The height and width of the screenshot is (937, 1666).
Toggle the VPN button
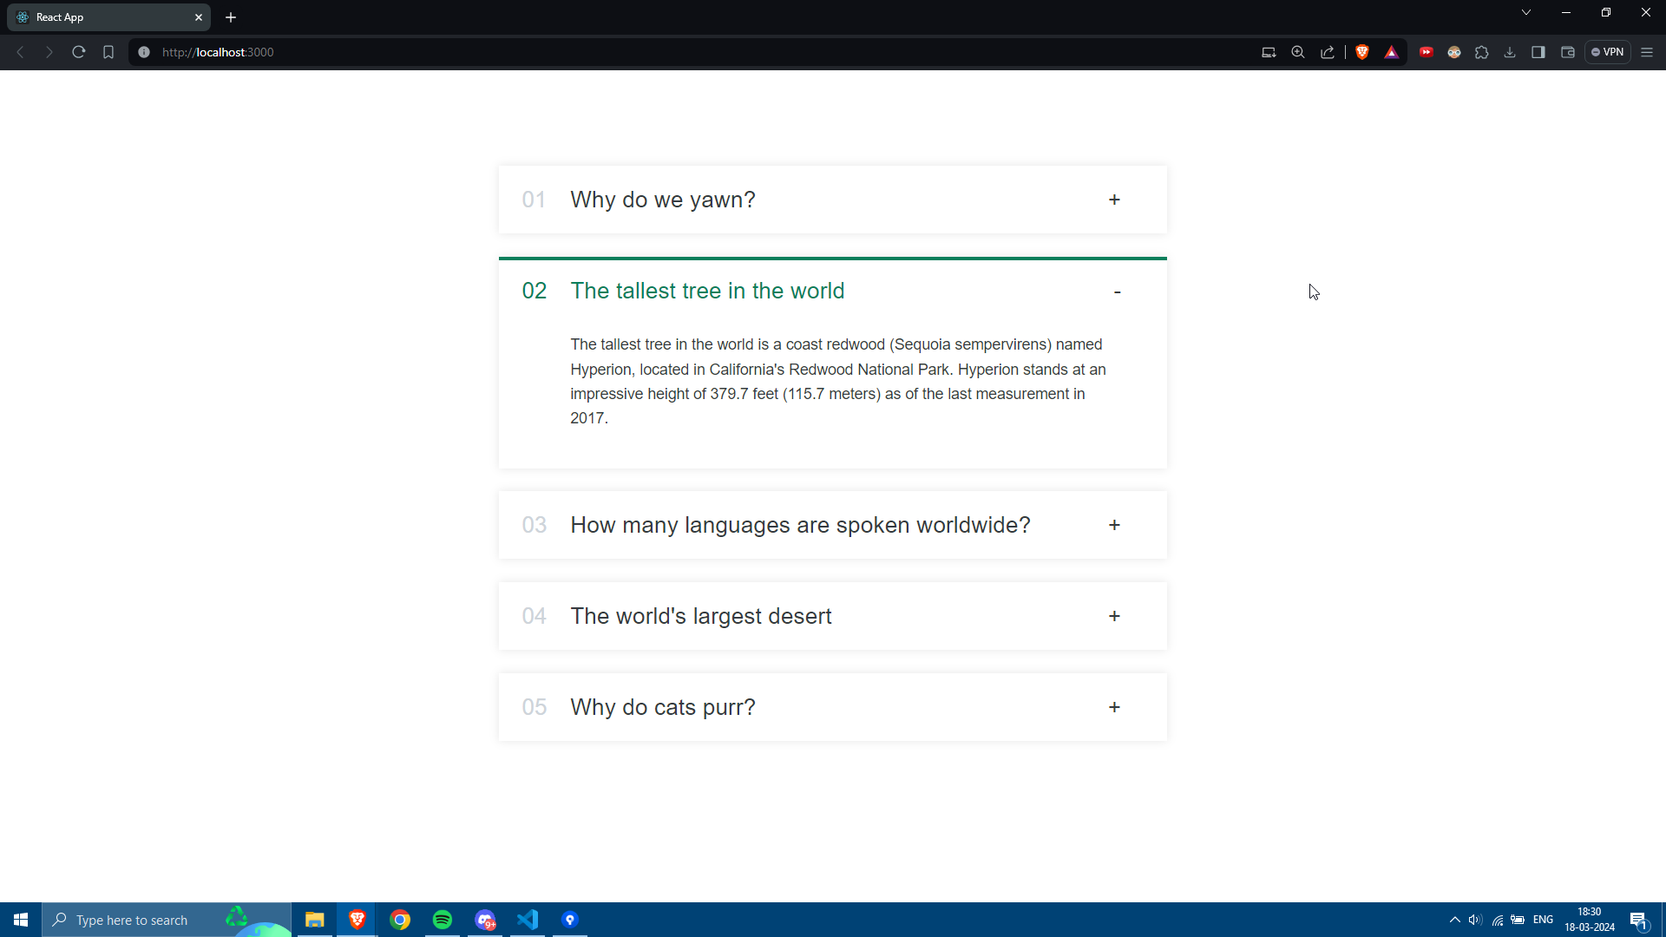tap(1608, 52)
